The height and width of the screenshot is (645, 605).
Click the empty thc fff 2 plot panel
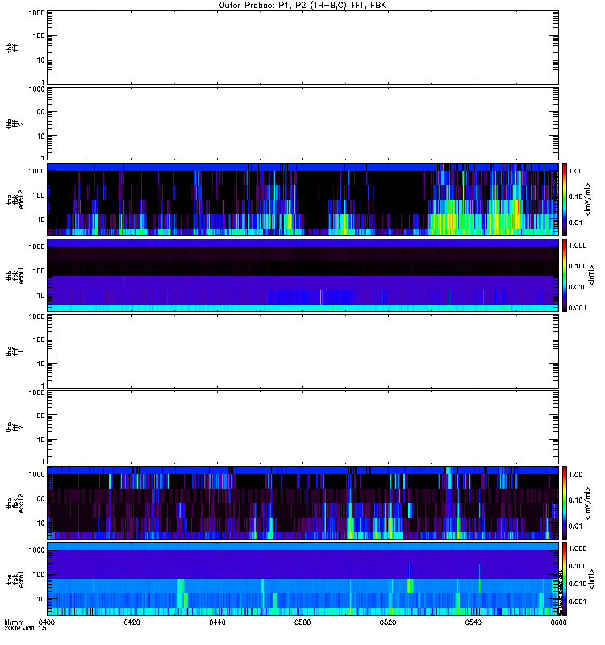303,427
